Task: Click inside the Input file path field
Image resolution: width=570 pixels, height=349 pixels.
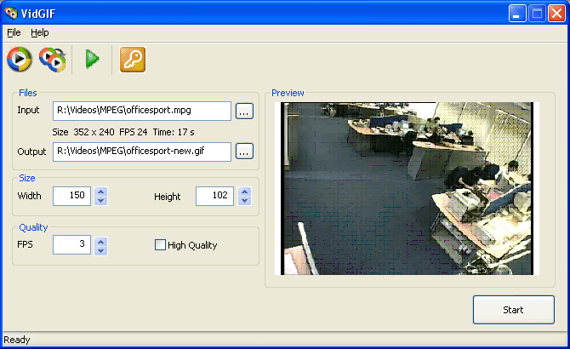Action: (141, 111)
